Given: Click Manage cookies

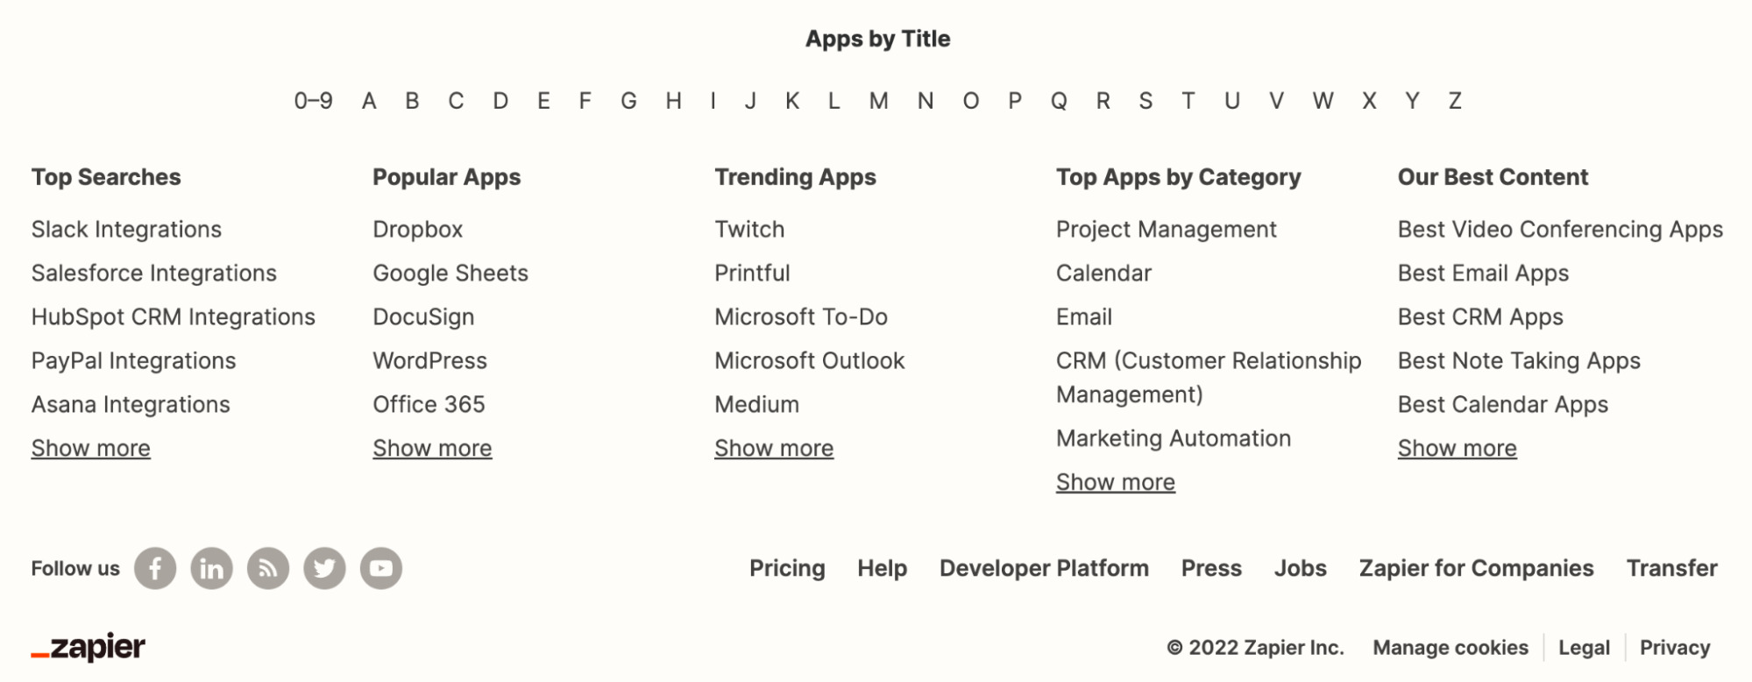Looking at the screenshot, I should click(1451, 647).
